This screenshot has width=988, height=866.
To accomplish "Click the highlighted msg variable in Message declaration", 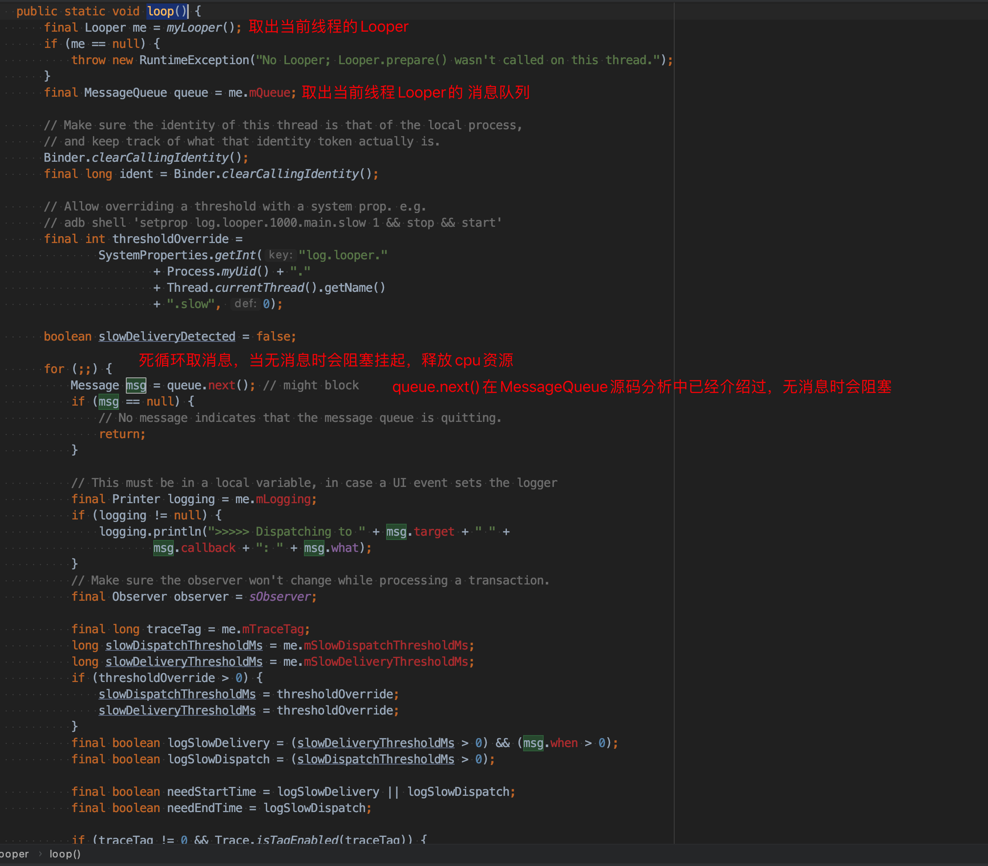I will coord(136,385).
